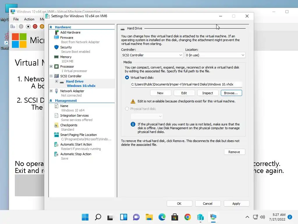298x224 pixels.
Task: Select the Virtual hard disk radio button
Action: tap(127, 78)
